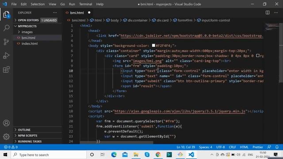
Task: Click the #F2F4F4 color swatch on line 5
Action: click(153, 45)
